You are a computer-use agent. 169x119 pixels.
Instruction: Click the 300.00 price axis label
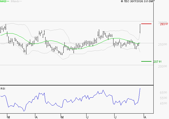pyautogui.click(x=163, y=22)
